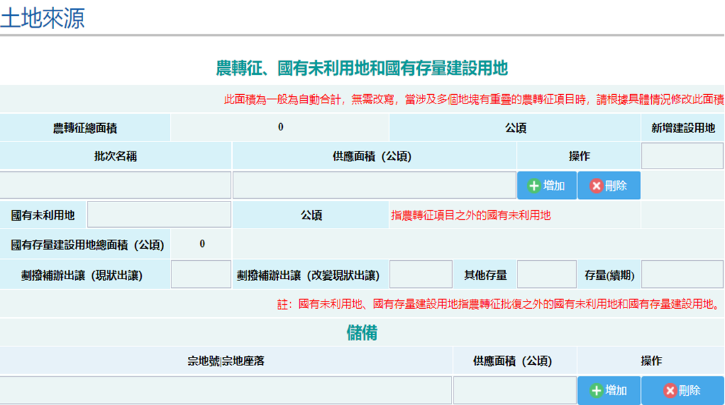This screenshot has width=725, height=405.
Task: Click the 劃撥補辦出讓（改變現狀出讓）input field
Action: [x=420, y=275]
